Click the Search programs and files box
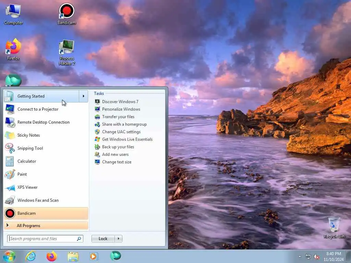Screen dimensions: 351x263 click(45, 239)
